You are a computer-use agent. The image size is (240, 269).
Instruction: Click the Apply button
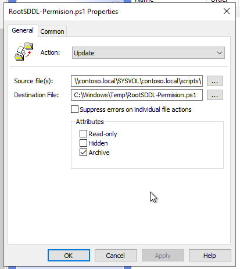pyautogui.click(x=163, y=256)
